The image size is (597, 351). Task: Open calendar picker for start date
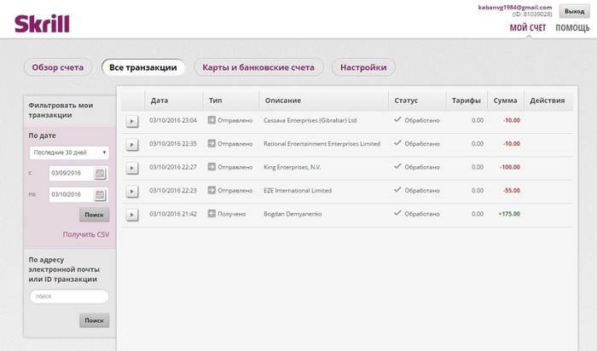point(100,174)
